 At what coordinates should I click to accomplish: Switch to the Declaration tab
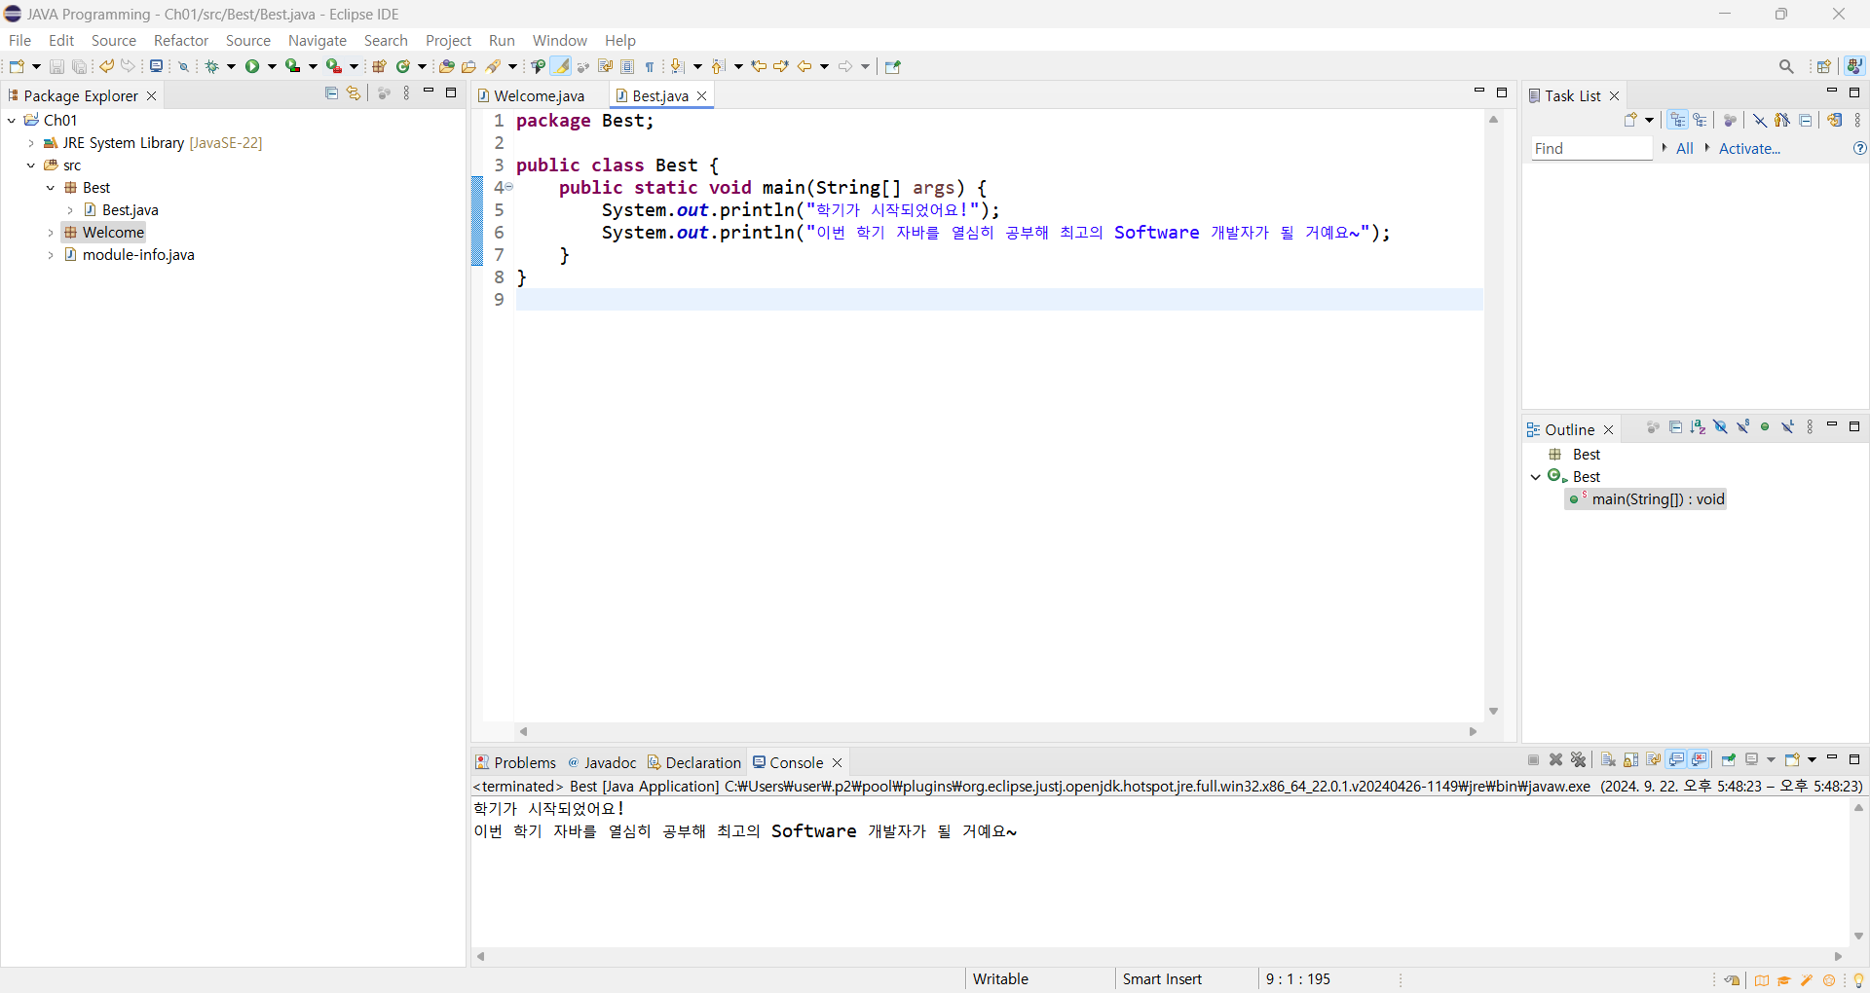(694, 762)
